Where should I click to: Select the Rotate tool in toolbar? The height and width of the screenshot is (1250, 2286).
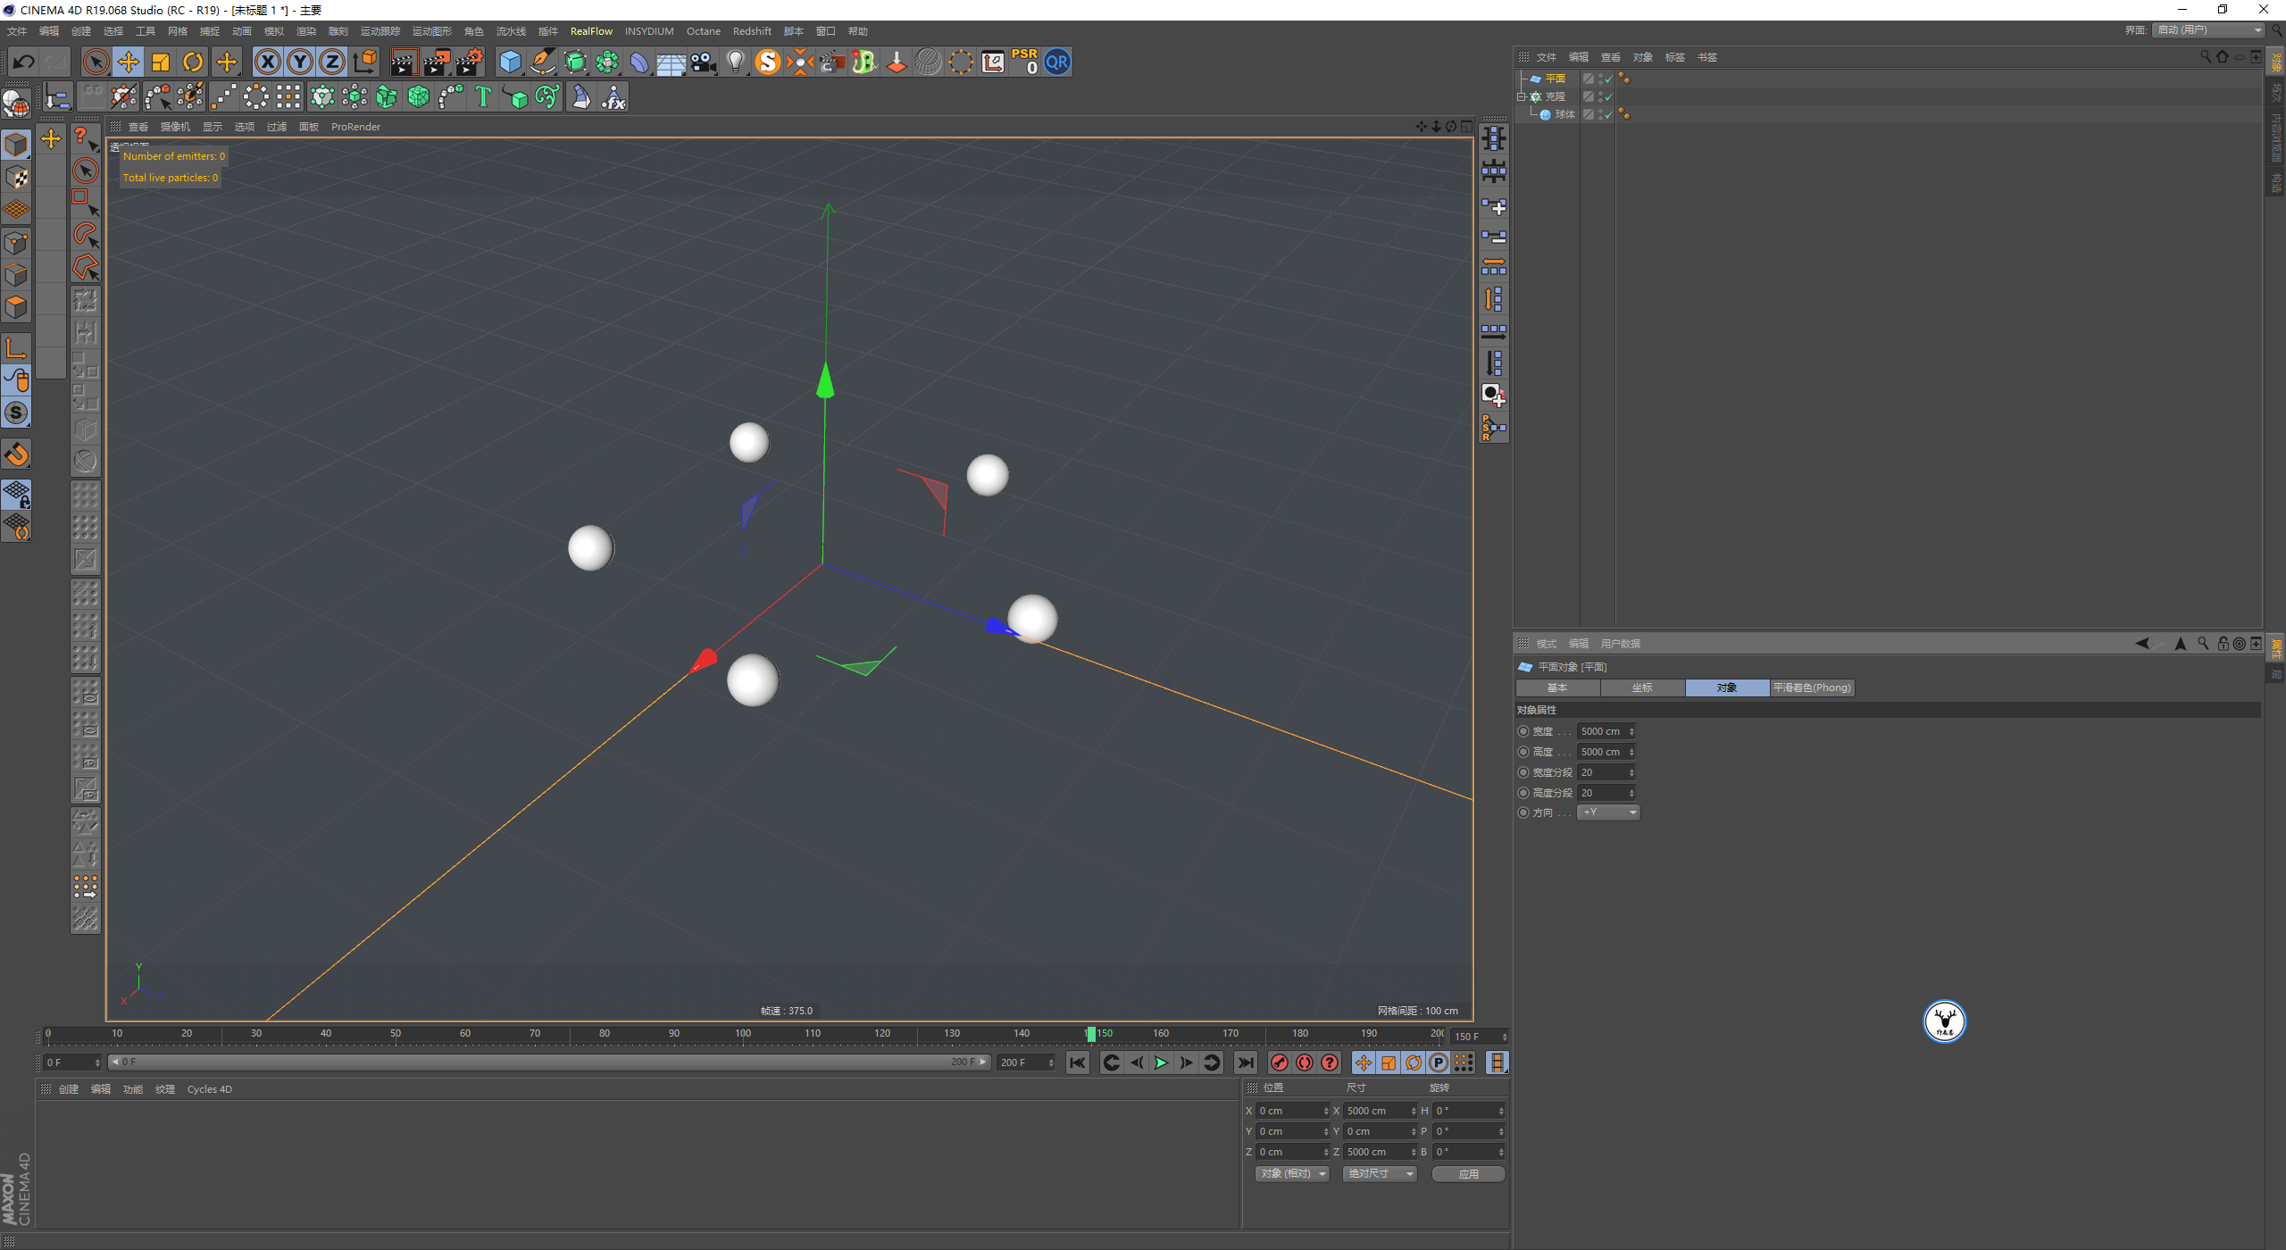193,62
